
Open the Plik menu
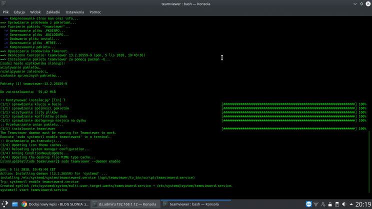[x=5, y=11]
